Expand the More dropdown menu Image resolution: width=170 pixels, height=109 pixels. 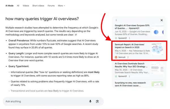tap(61, 6)
